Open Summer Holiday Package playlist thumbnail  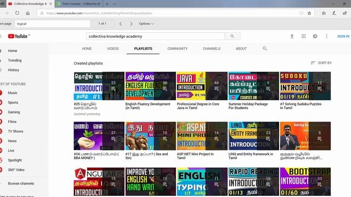pyautogui.click(x=253, y=86)
